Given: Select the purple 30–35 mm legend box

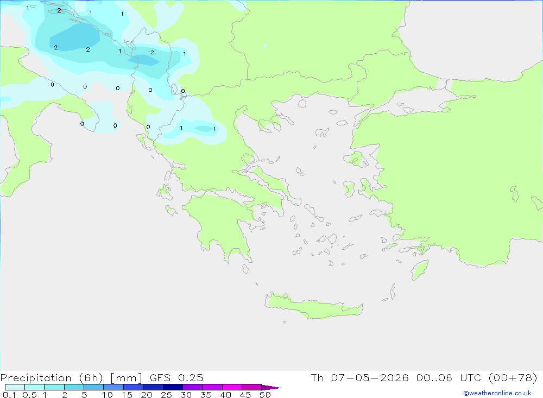Looking at the screenshot, I should (193, 387).
